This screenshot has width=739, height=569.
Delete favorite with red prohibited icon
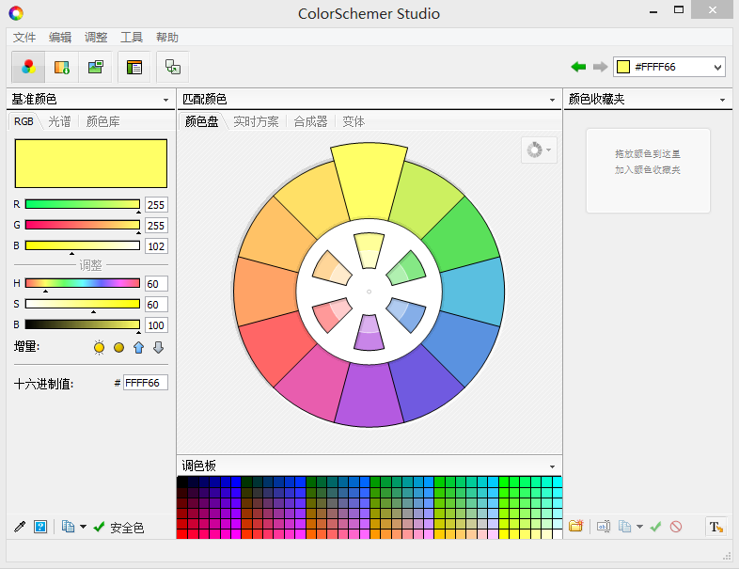[x=676, y=526]
